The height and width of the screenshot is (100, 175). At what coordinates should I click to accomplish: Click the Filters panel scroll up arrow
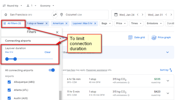click(x=60, y=38)
